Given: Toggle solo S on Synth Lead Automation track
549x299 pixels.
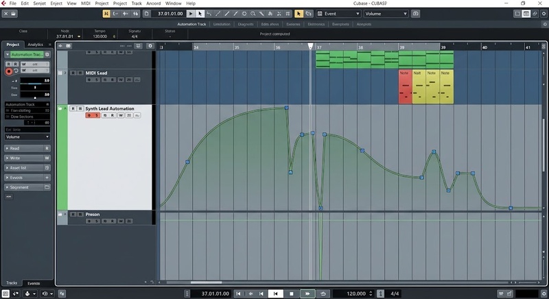Looking at the screenshot, I should point(96,115).
